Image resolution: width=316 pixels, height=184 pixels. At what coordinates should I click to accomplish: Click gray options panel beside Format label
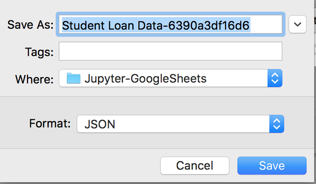coord(14,123)
